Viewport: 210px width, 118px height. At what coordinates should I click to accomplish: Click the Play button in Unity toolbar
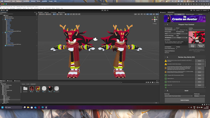coord(102,10)
